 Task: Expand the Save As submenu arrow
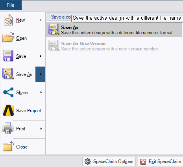[40, 74]
